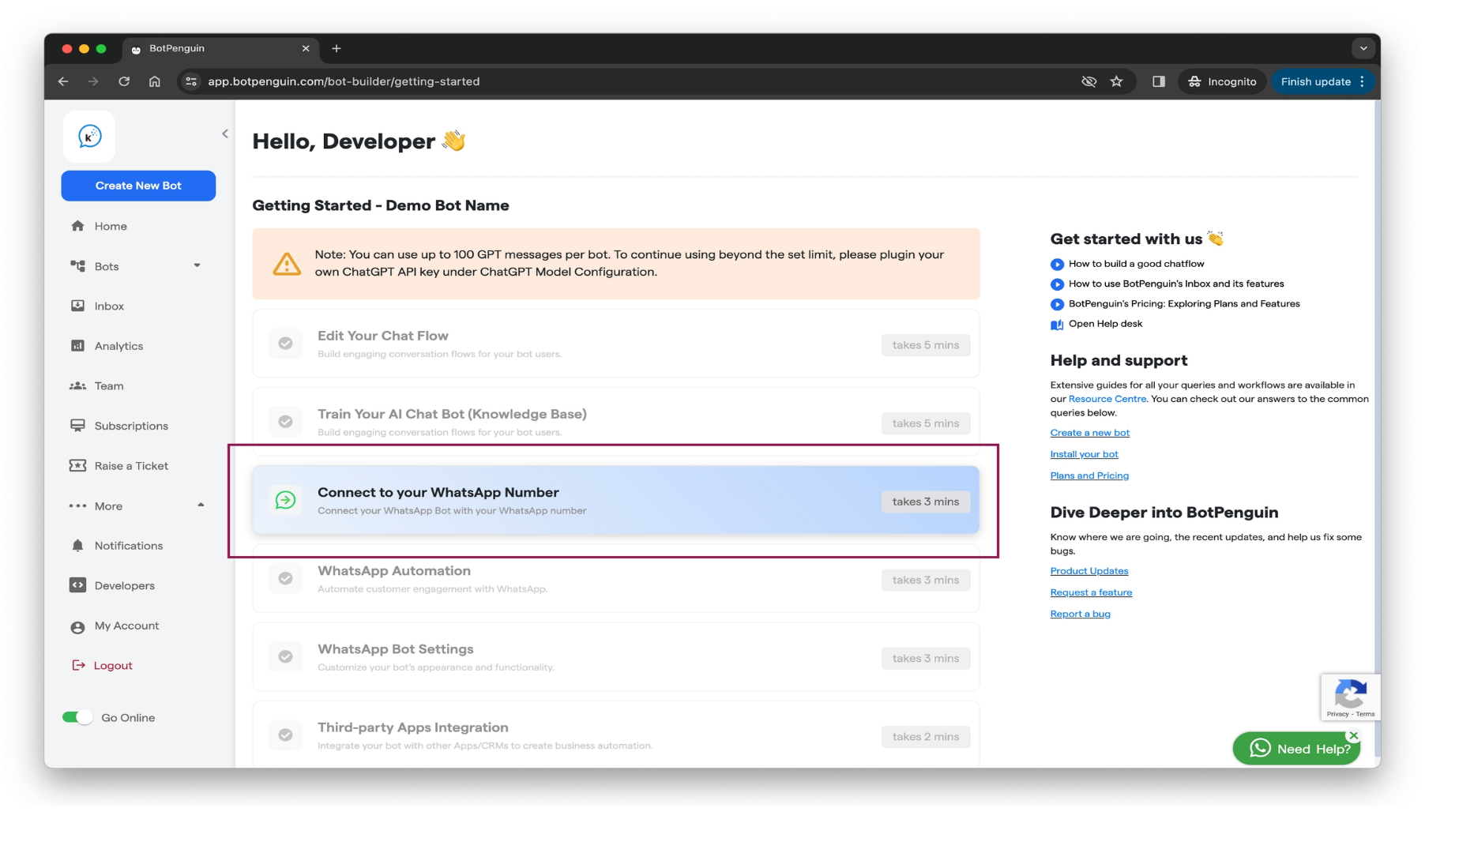The image size is (1474, 853).
Task: Open Home from the sidebar
Action: click(111, 226)
